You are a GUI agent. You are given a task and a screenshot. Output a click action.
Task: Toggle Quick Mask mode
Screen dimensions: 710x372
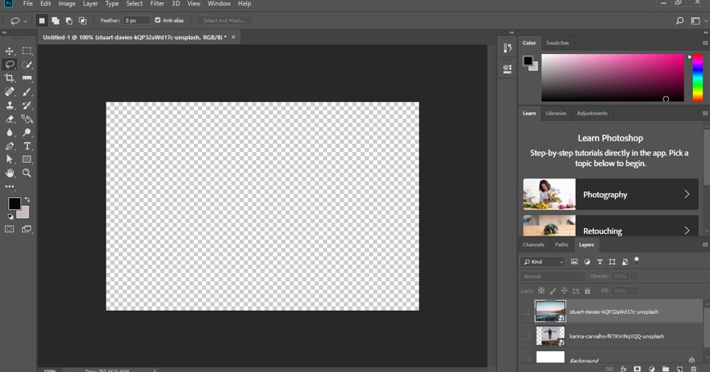pos(10,230)
